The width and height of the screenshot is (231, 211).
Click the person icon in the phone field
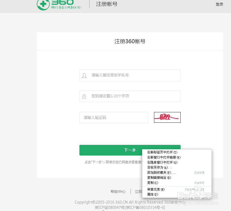click(84, 75)
